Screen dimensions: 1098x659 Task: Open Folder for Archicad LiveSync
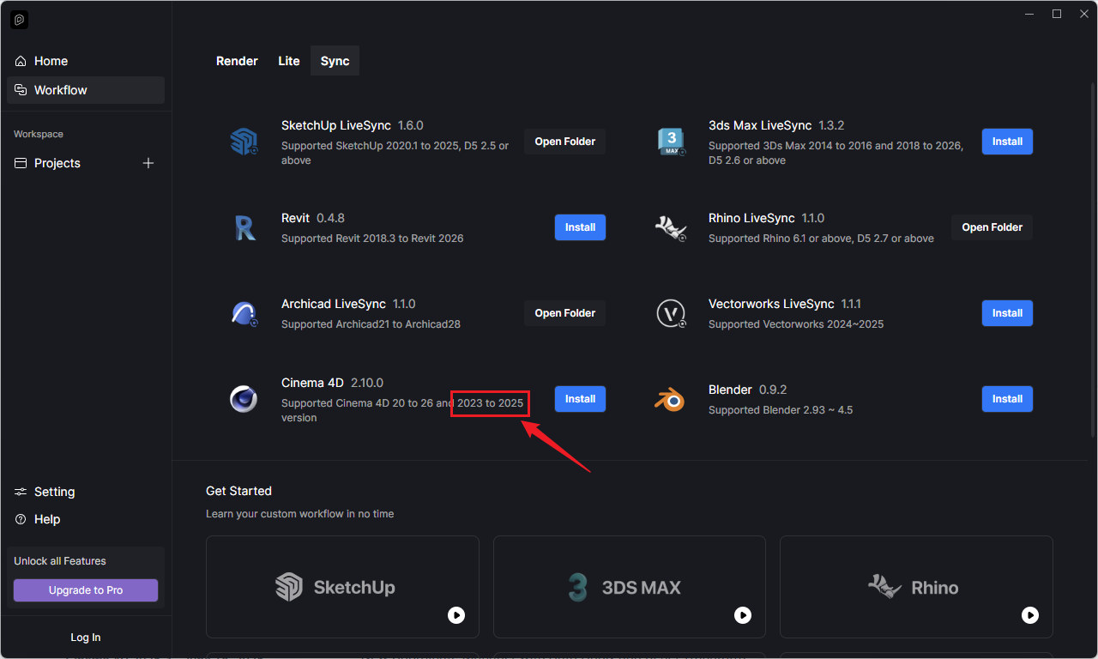coord(565,313)
